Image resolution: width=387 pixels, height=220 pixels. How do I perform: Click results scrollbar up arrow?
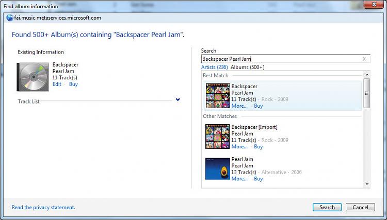click(367, 75)
